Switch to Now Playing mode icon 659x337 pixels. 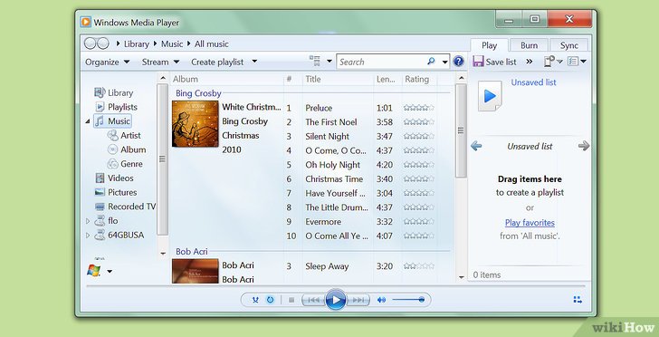point(578,300)
